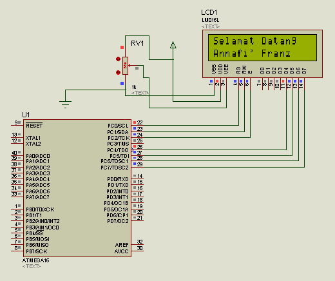This screenshot has height=281, width=335.
Task: Click the PC1/SDA pin label
Action: pyautogui.click(x=118, y=132)
